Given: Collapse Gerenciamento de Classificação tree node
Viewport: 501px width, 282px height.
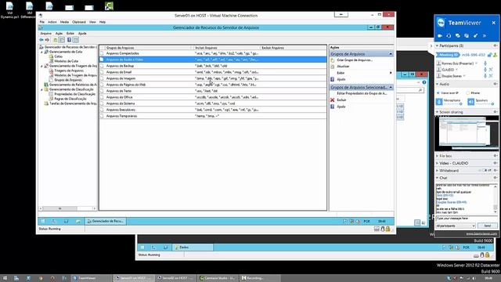Looking at the screenshot, I should [41, 89].
